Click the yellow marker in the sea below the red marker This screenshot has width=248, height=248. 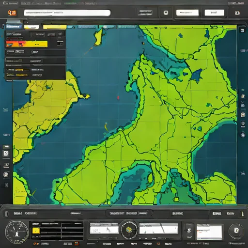106,127
